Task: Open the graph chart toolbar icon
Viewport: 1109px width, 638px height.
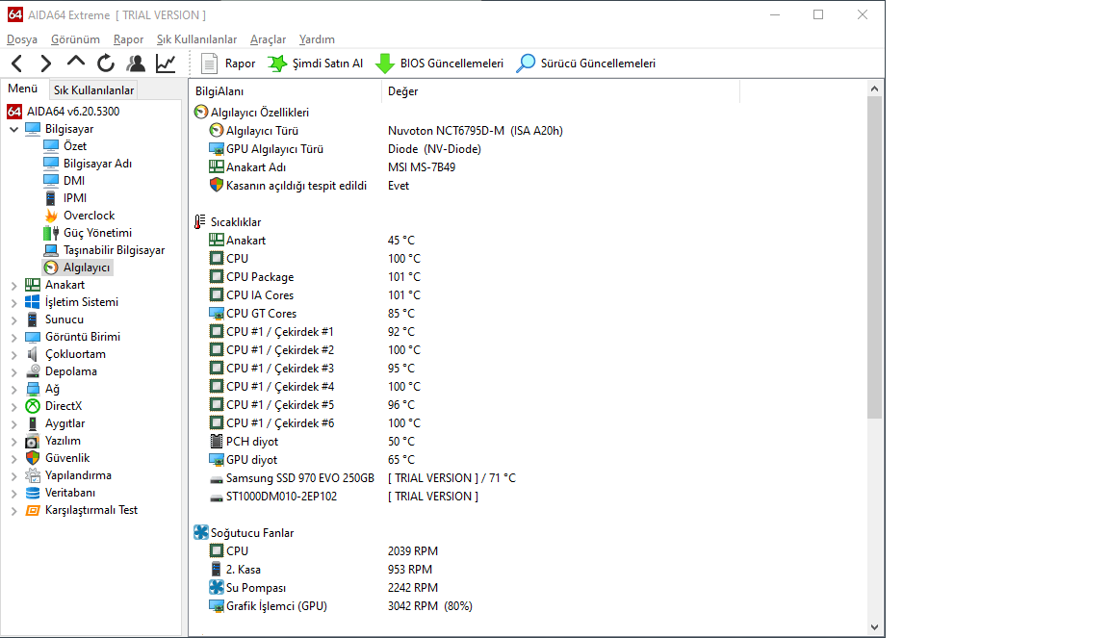Action: coord(167,64)
